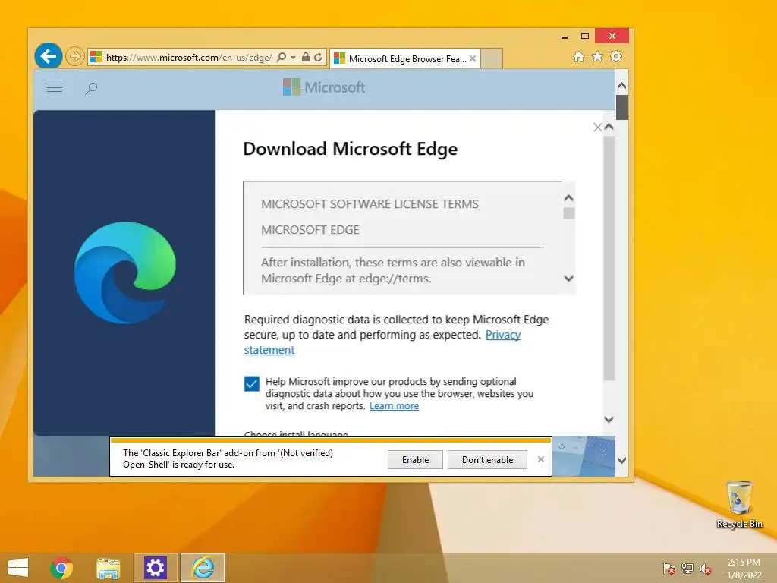777x583 pixels.
Task: Click the license terms box up arrow
Action: 569,198
